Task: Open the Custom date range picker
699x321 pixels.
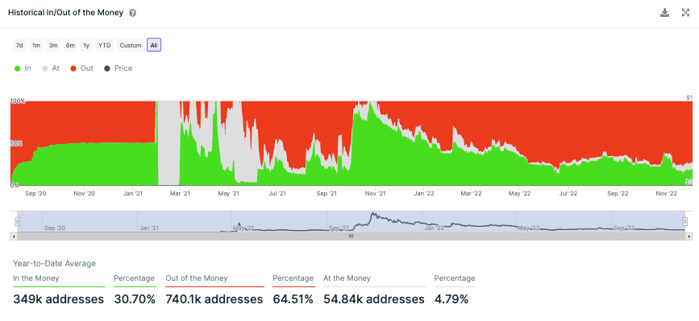Action: pos(131,45)
